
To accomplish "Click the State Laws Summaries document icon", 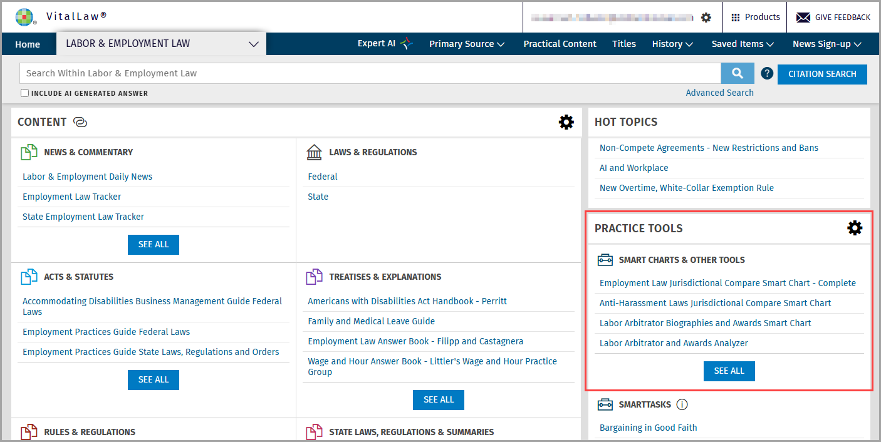I will (315, 432).
